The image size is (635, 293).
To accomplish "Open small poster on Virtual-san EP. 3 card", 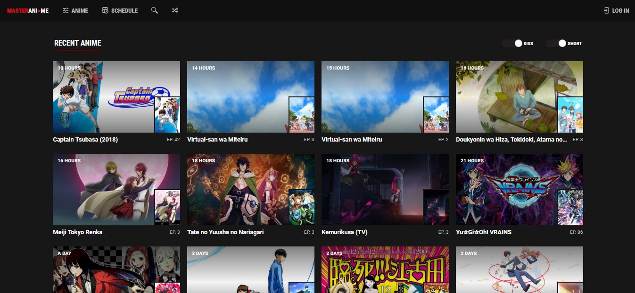I will [302, 115].
